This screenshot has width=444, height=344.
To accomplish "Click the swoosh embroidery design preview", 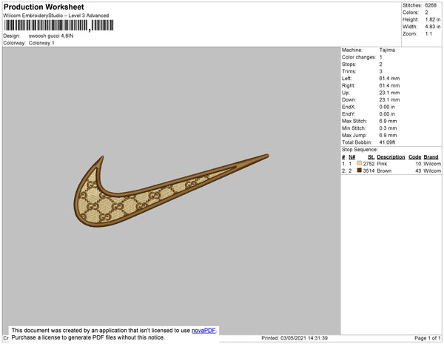I will [x=170, y=188].
